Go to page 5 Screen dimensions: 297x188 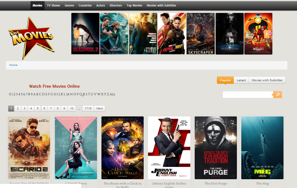click(38, 109)
